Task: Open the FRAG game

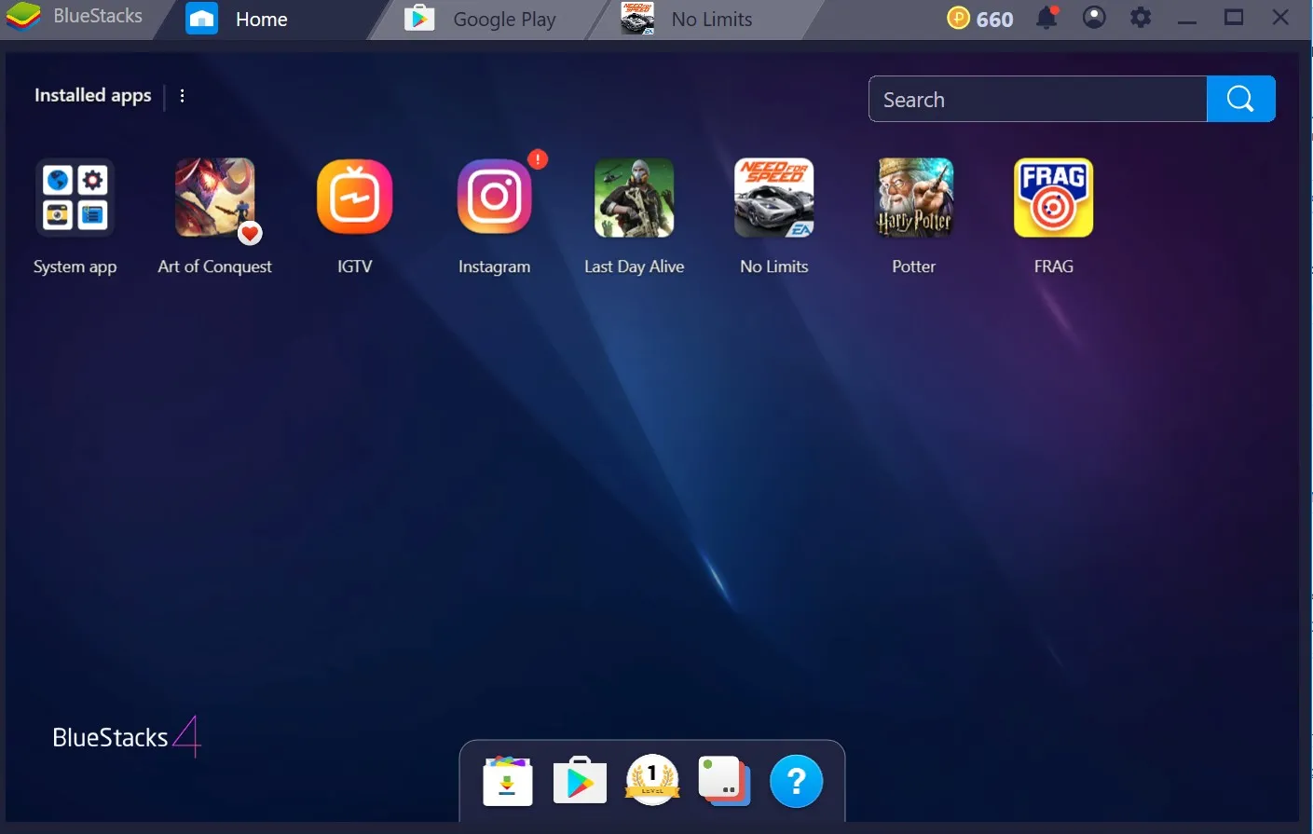Action: pos(1053,198)
